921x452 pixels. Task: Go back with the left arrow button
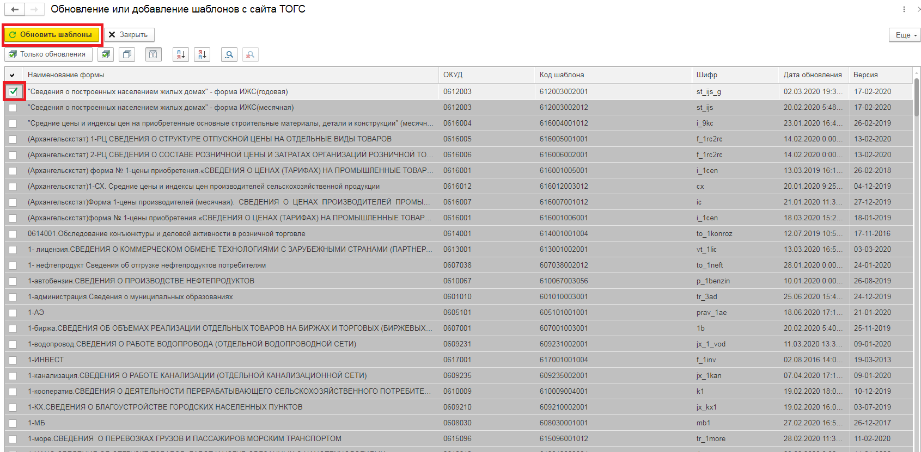[15, 9]
